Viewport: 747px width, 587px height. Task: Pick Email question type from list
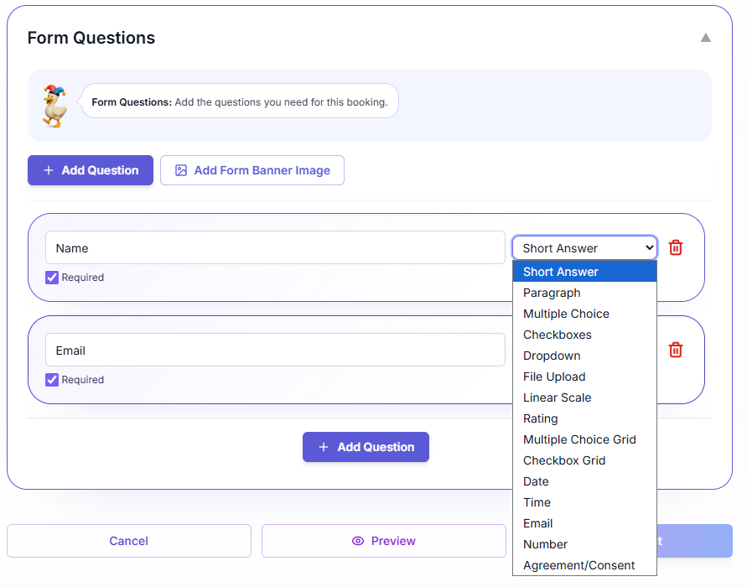(x=584, y=523)
